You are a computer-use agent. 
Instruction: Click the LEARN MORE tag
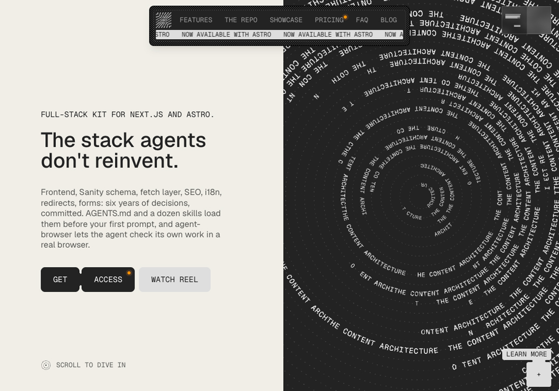pyautogui.click(x=526, y=354)
